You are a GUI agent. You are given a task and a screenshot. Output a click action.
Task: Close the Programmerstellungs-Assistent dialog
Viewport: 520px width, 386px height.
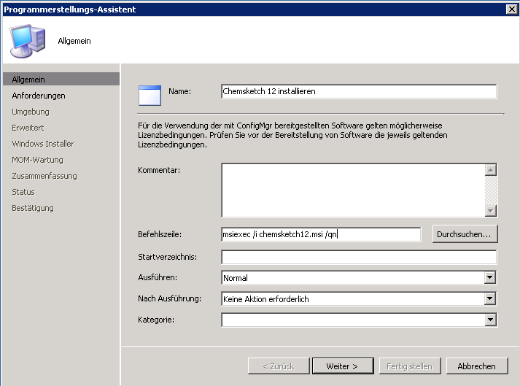point(511,9)
